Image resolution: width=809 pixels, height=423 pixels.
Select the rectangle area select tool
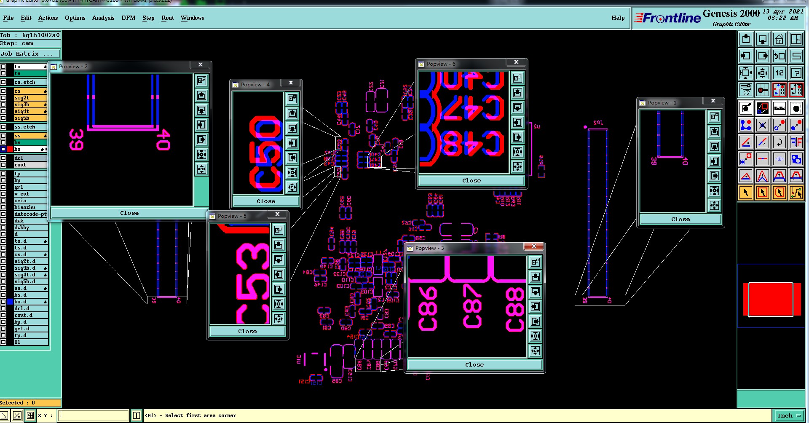coord(763,193)
